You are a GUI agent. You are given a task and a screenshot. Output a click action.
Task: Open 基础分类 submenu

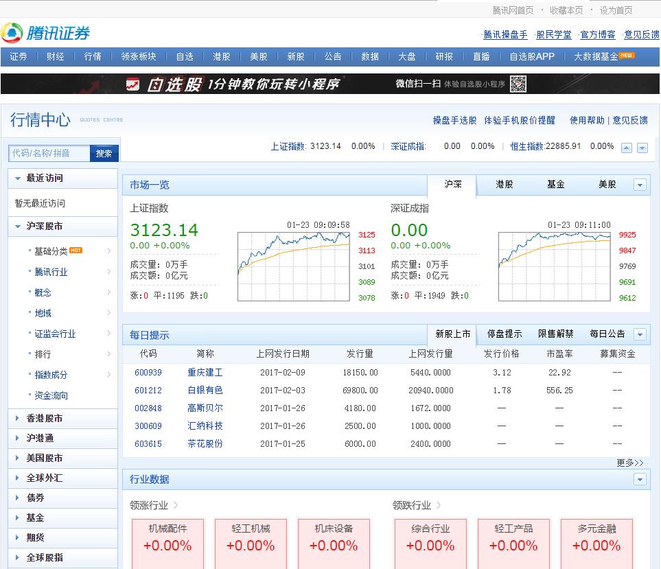[51, 252]
